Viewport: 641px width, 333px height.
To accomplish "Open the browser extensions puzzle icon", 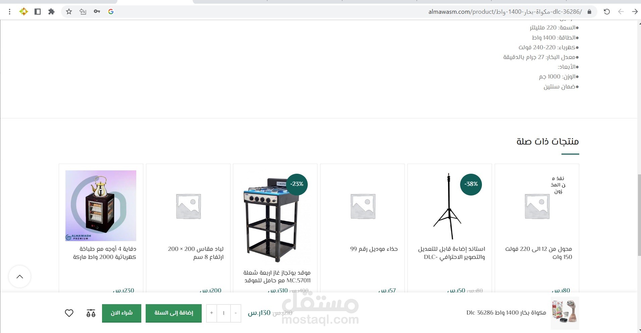I will pyautogui.click(x=51, y=12).
